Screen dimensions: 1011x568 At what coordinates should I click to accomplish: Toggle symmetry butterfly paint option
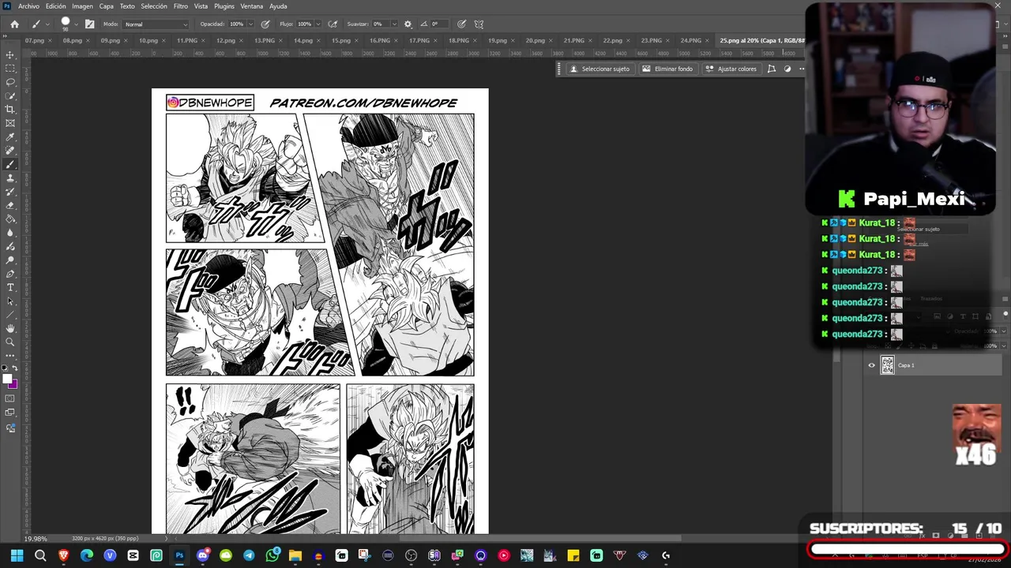coord(479,24)
